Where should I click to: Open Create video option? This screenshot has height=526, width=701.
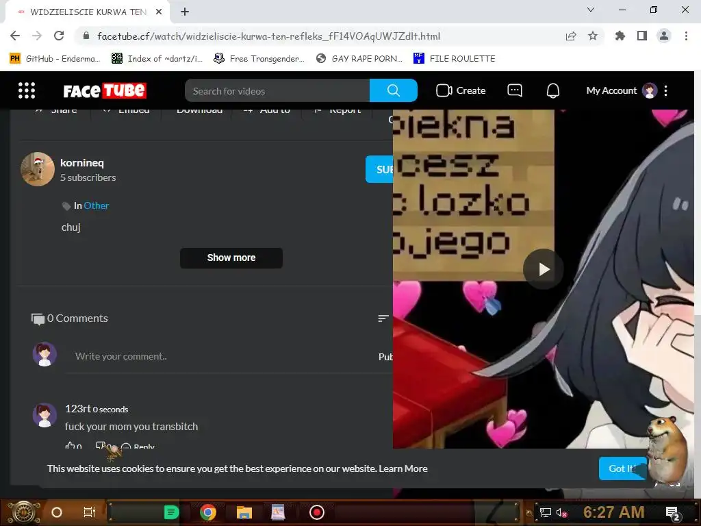point(461,90)
